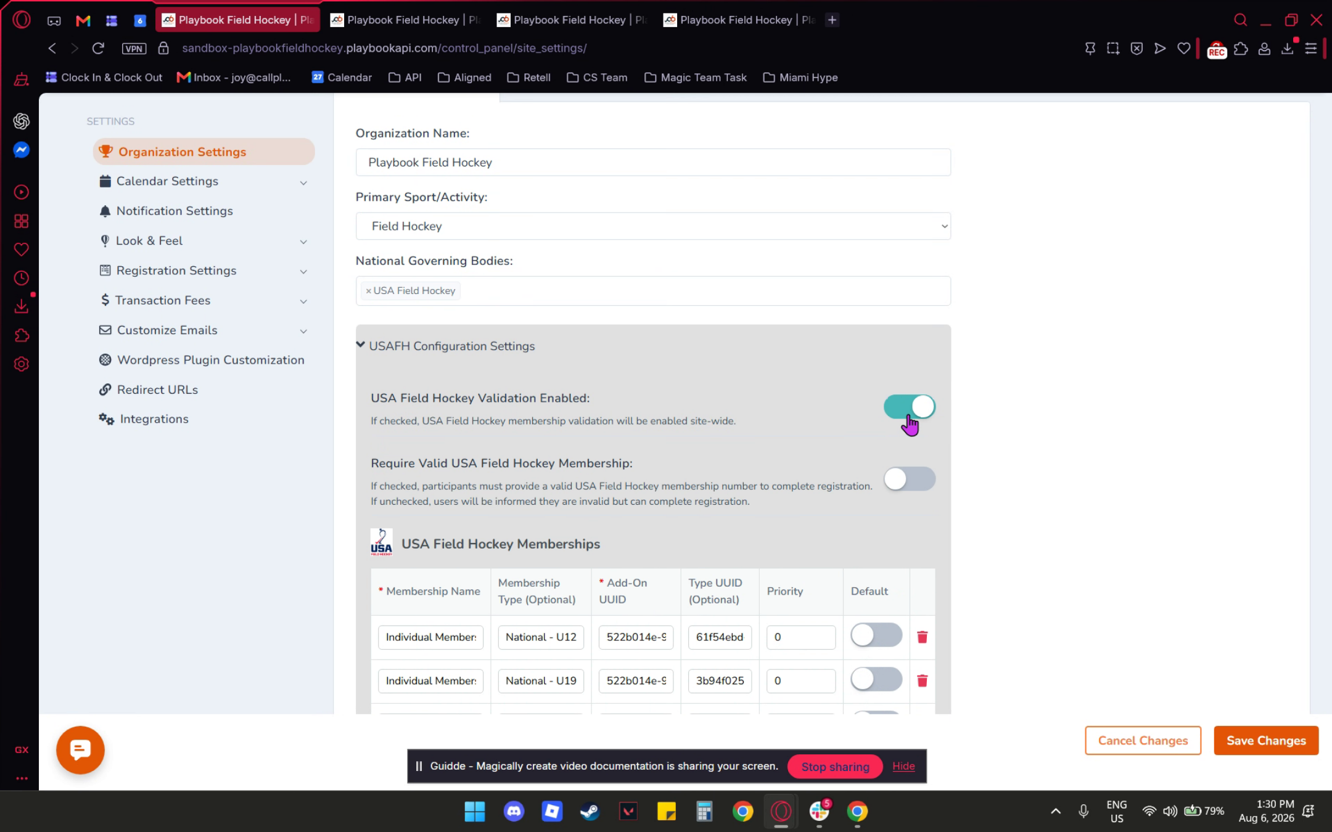Hide the Guidde sharing banner
1332x832 pixels.
tap(903, 766)
